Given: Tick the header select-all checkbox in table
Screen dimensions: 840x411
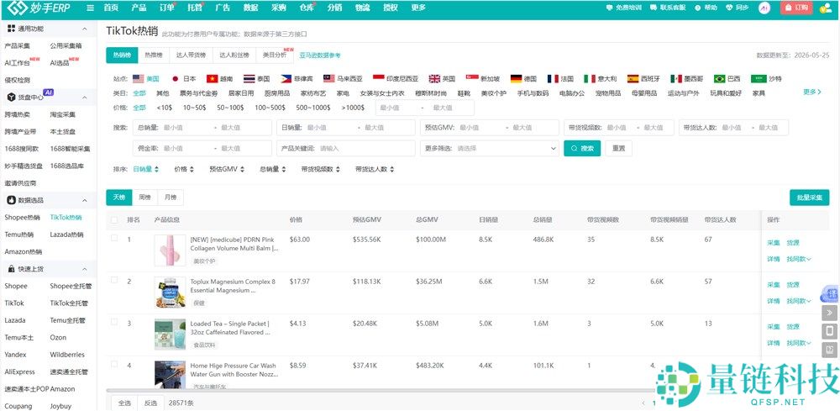Looking at the screenshot, I should [114, 219].
